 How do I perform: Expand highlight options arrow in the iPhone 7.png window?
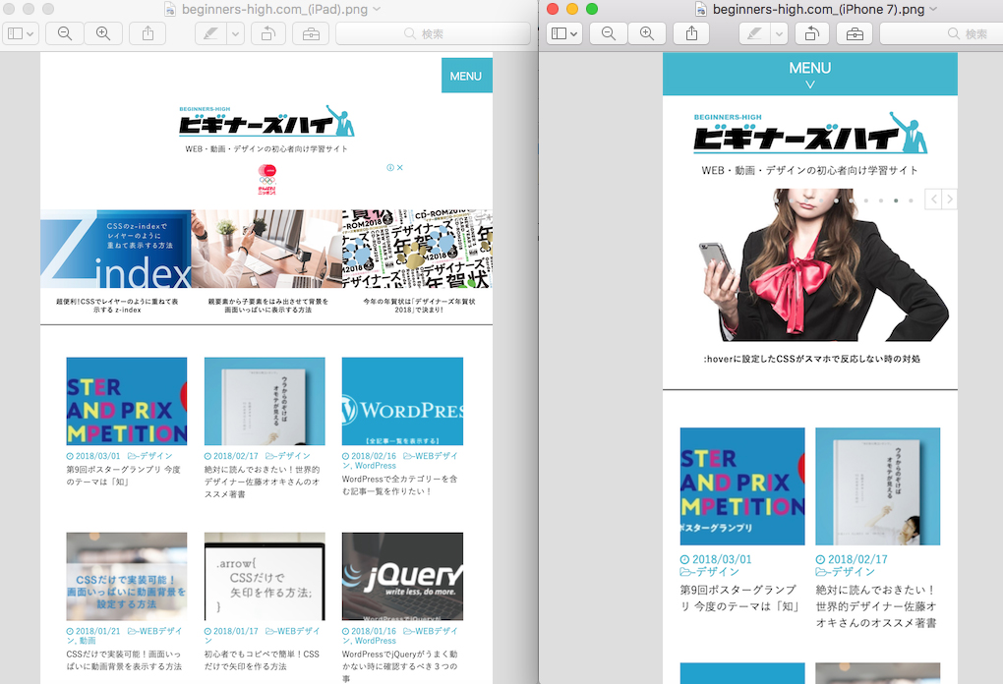click(779, 33)
